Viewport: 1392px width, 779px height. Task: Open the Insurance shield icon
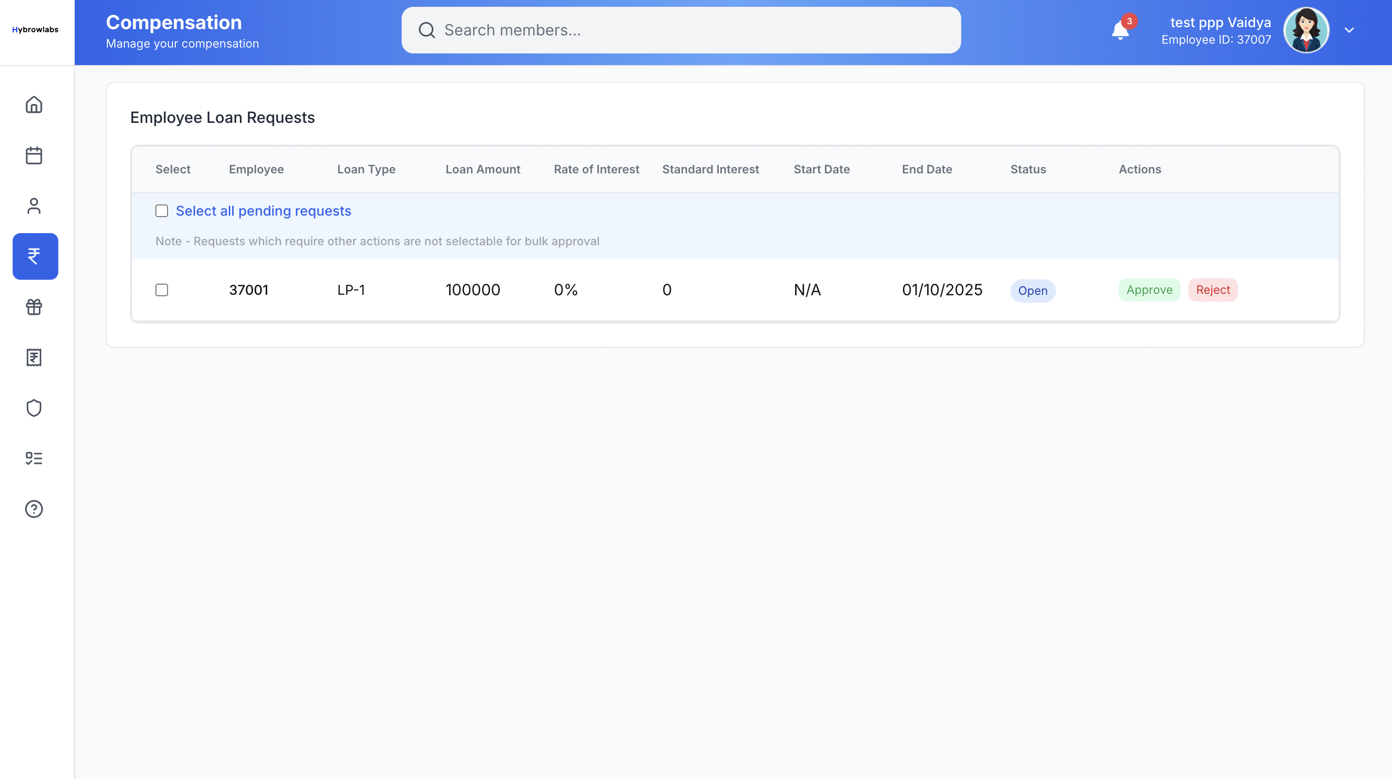tap(34, 408)
